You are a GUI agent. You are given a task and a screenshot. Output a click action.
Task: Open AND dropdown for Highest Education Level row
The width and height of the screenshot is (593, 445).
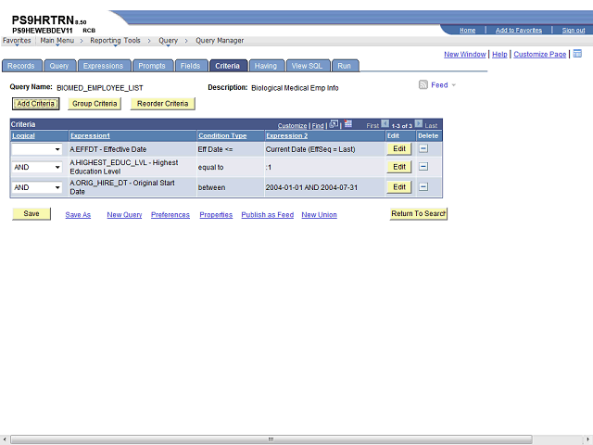37,167
